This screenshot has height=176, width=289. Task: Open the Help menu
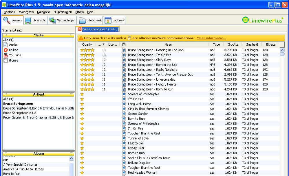[x=90, y=12]
